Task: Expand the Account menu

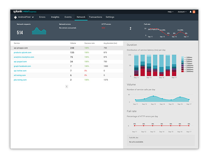Action: pos(182,12)
